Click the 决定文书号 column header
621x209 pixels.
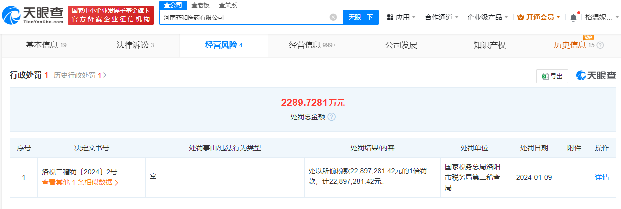click(x=92, y=148)
